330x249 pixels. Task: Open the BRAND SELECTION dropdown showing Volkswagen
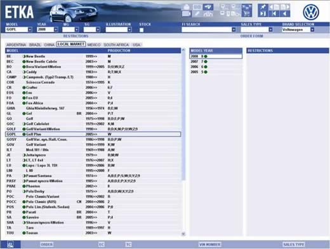(312, 30)
